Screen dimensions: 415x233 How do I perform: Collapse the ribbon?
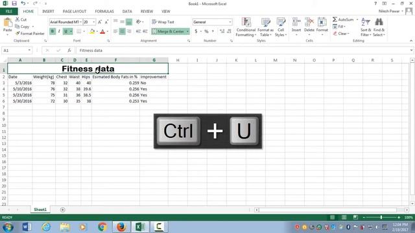(411, 41)
